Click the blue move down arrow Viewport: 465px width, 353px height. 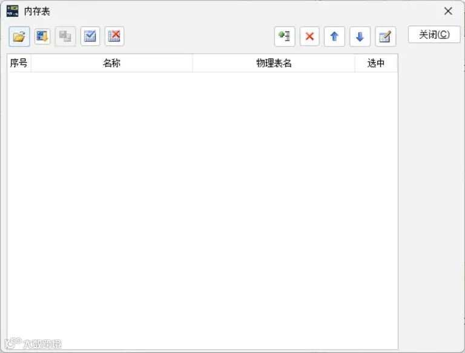(x=360, y=36)
